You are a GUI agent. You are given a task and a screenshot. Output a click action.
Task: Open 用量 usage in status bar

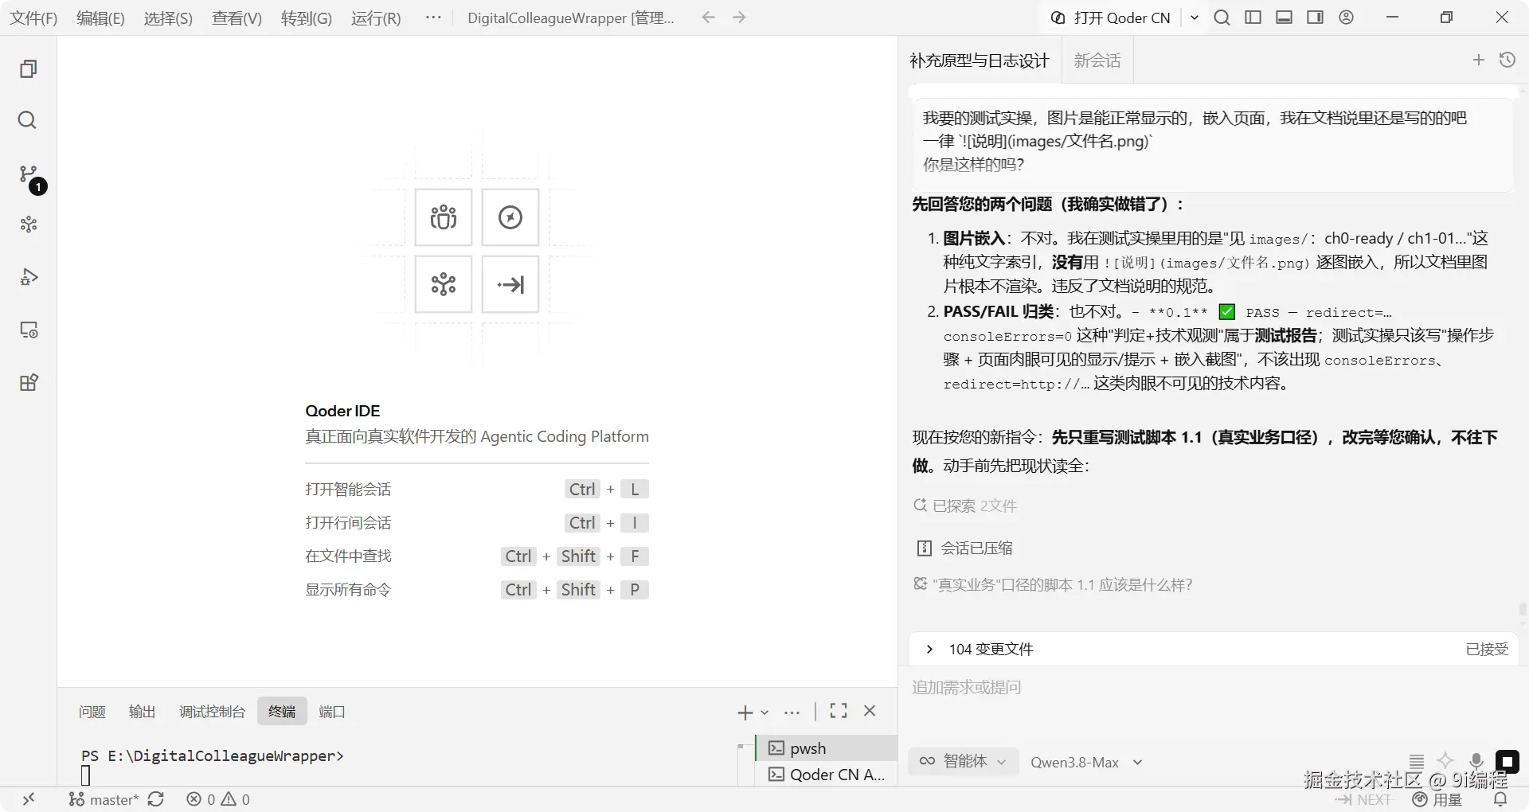tap(1437, 799)
